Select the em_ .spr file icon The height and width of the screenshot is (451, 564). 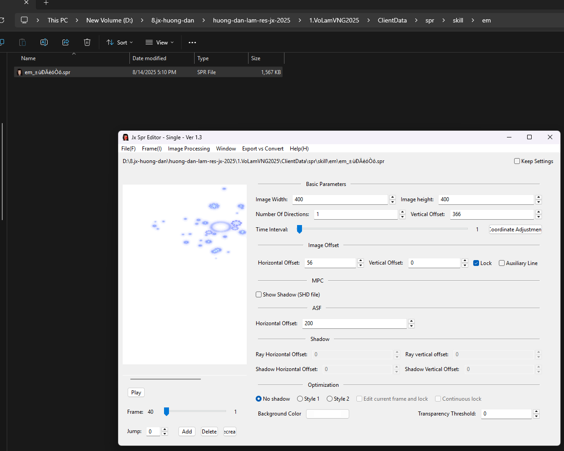tap(19, 72)
